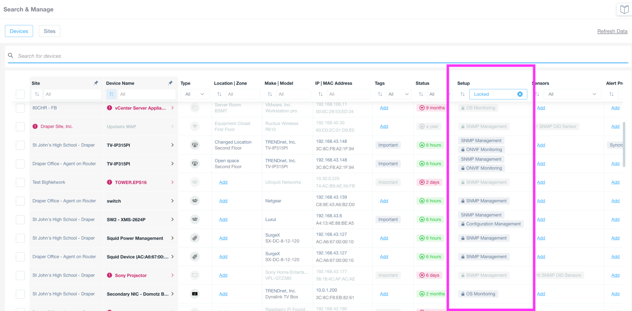Image resolution: width=632 pixels, height=311 pixels.
Task: Click the pin icon on Device Name column
Action: point(170,83)
